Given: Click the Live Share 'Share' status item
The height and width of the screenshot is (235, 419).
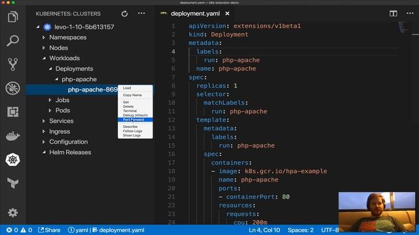Looking at the screenshot, I should [49, 230].
